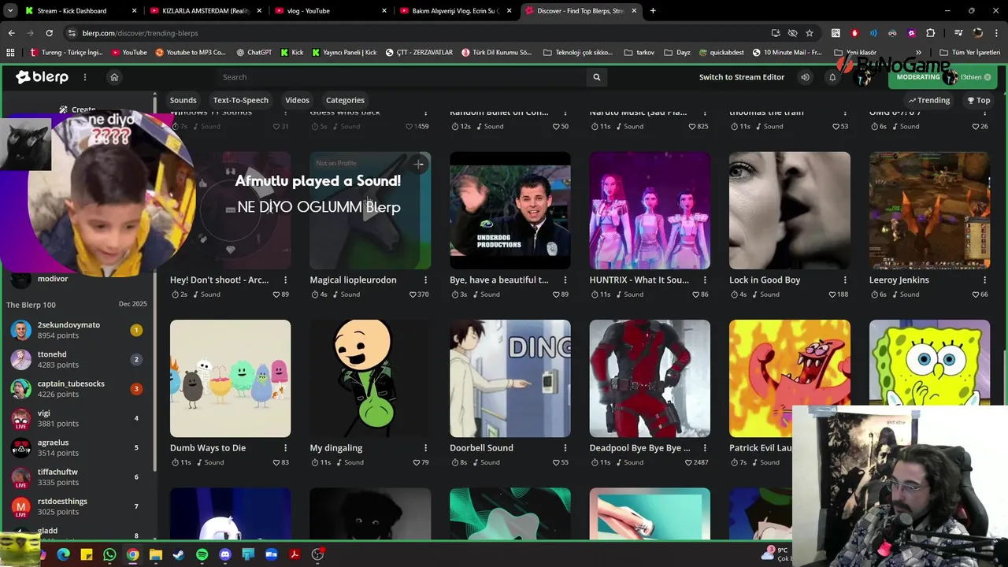Screen dimensions: 1008x567
Task: Select the Trending sort button
Action: [x=929, y=100]
